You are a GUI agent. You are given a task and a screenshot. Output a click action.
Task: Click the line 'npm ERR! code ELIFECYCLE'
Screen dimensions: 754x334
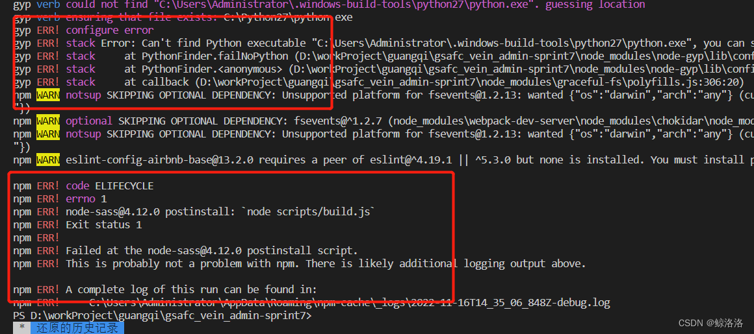[83, 185]
